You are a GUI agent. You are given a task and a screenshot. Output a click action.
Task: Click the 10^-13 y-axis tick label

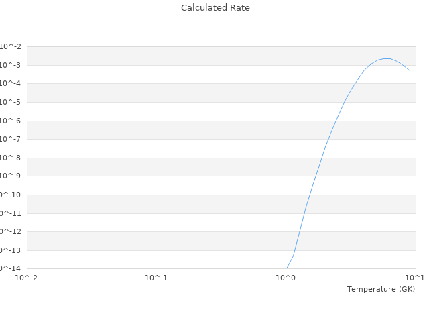click(x=9, y=250)
